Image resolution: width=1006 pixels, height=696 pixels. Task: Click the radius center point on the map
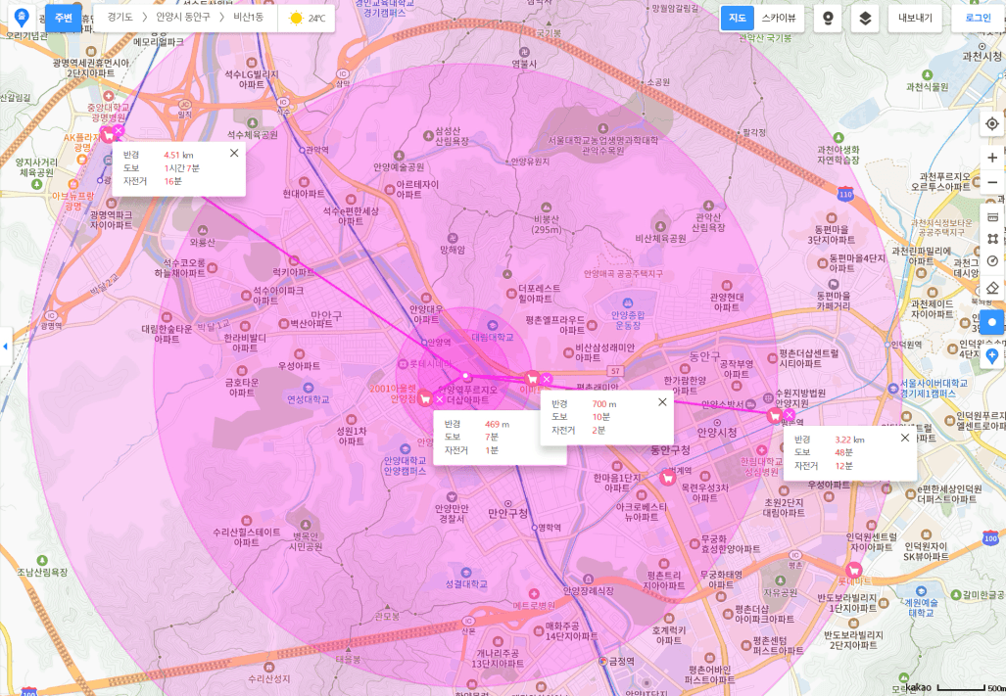click(466, 376)
